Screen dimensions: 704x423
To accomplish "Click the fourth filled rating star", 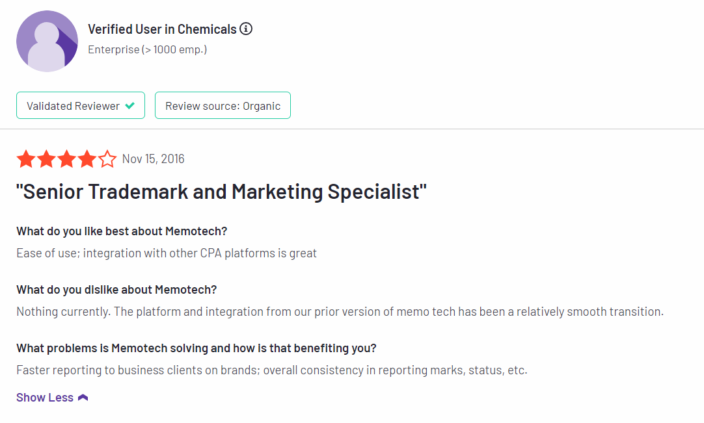I will tap(87, 159).
